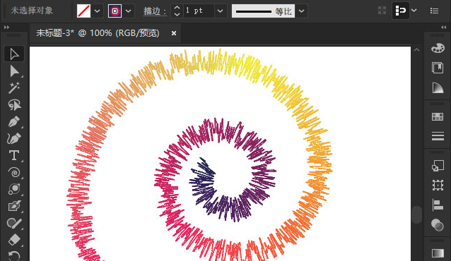Open the fill color dropdown arrow
The width and height of the screenshot is (451, 261).
(x=98, y=11)
